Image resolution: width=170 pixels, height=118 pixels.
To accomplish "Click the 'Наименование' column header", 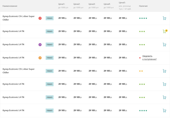I will tap(10, 6).
